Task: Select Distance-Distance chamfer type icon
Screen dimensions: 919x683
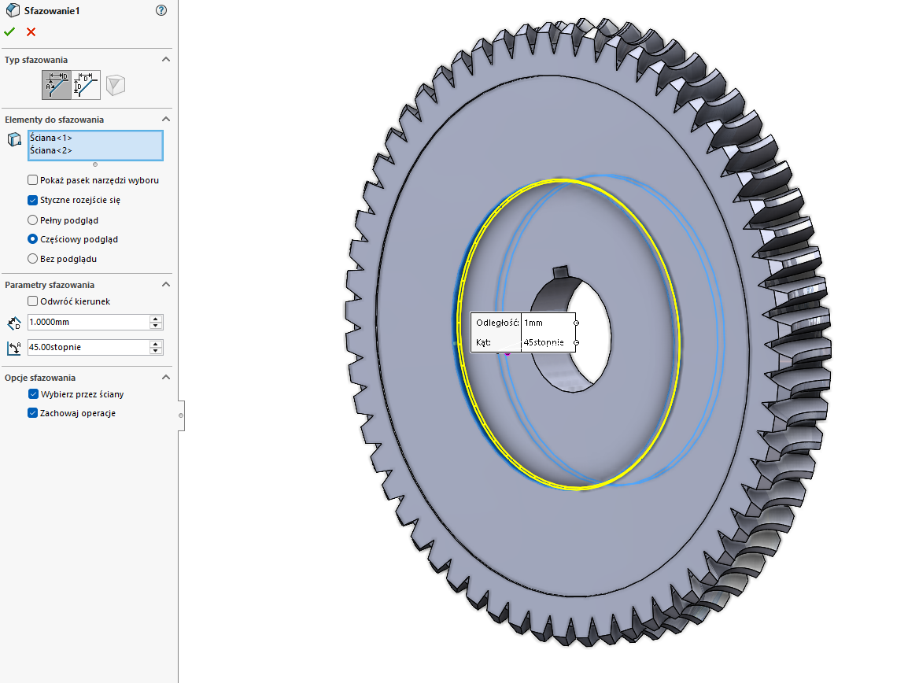Action: 86,85
